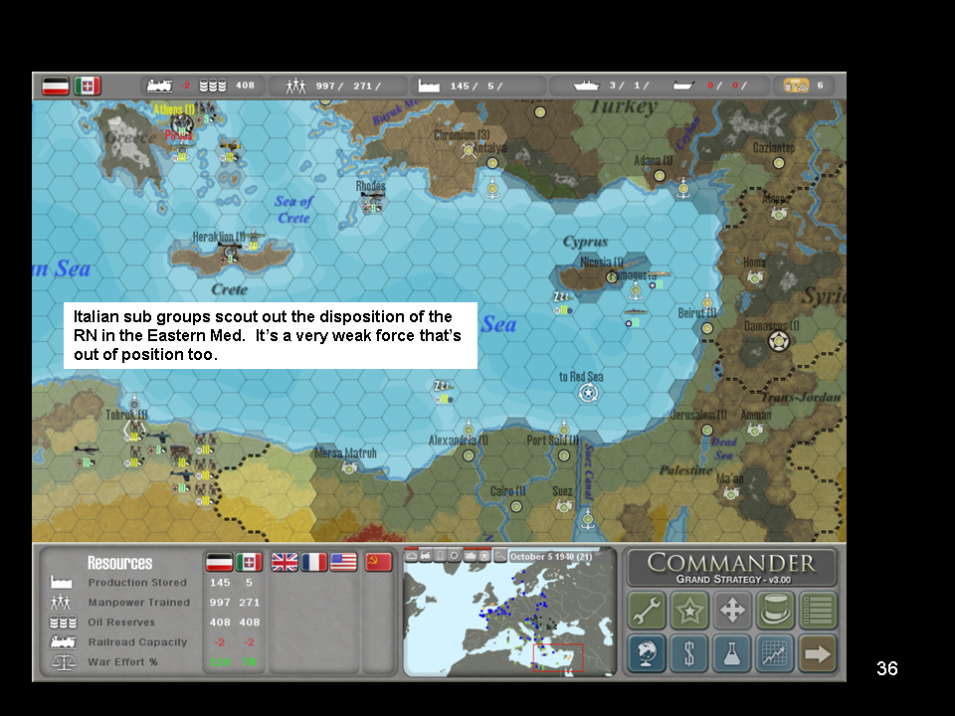
Task: Open the dollar sign purchase button
Action: click(689, 653)
